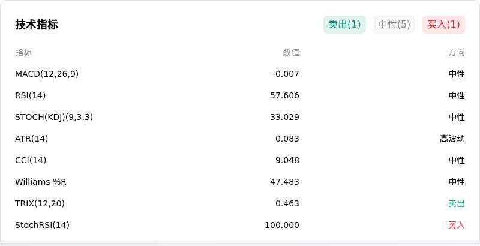
Task: Select the 技术指标 panel title
Action: pos(37,25)
